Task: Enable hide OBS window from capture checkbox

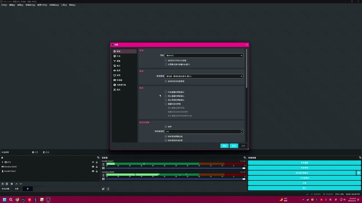Action: pos(166,65)
